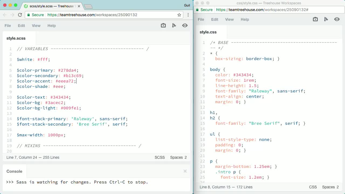This screenshot has height=194, width=345.
Task: Open a new browser tab
Action: 88,6
